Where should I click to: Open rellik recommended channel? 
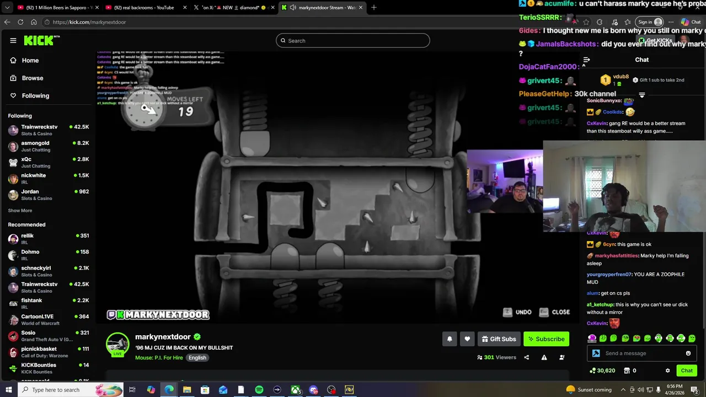coord(49,239)
